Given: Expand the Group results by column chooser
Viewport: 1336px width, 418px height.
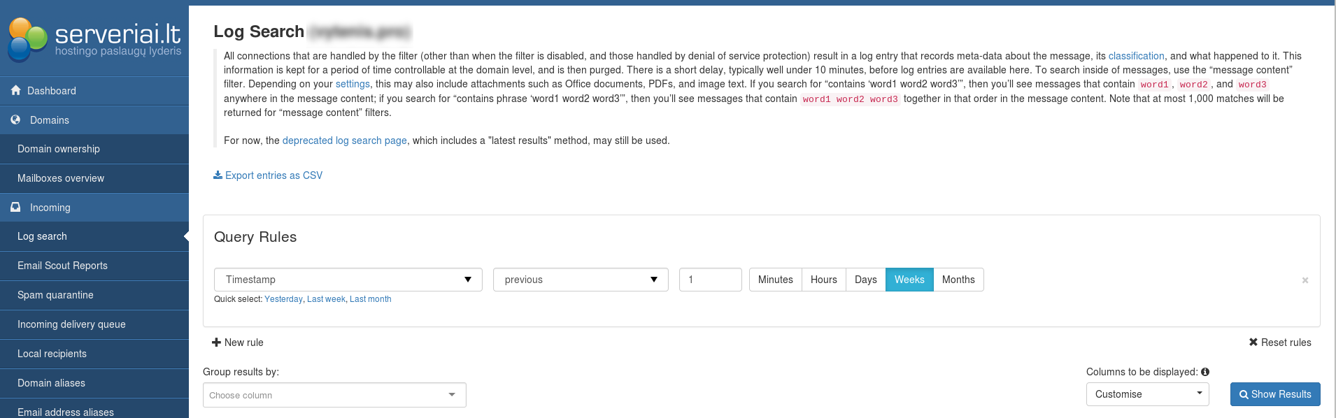Looking at the screenshot, I should (334, 395).
